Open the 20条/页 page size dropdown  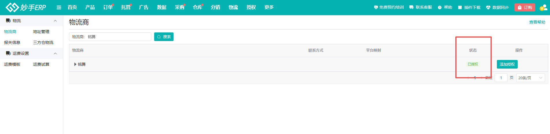(x=530, y=78)
